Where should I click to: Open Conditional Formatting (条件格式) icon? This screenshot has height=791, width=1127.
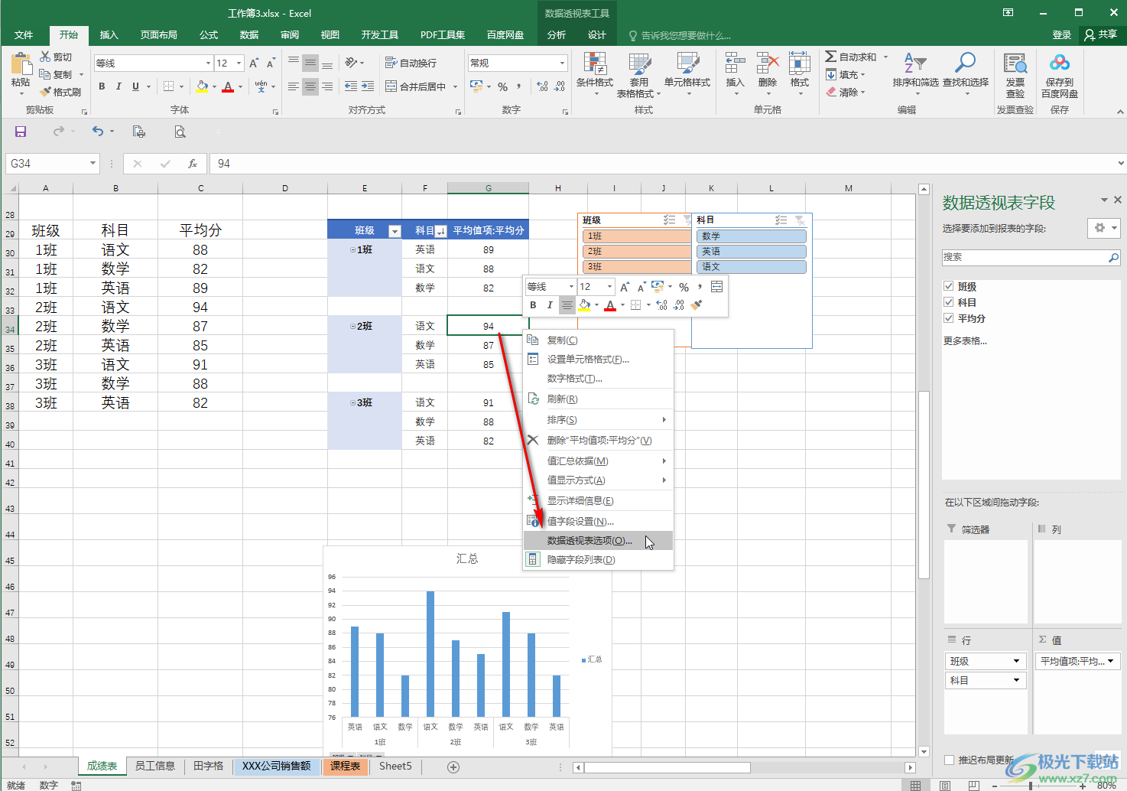coord(595,64)
